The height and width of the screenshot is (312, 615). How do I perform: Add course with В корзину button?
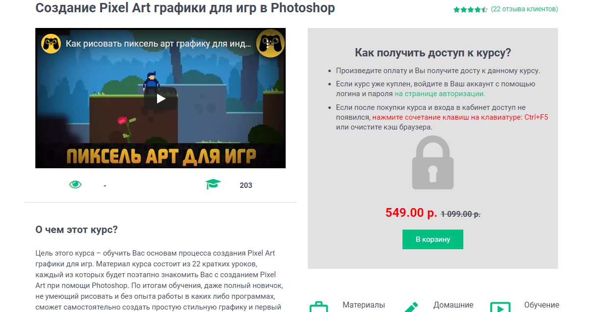click(x=432, y=239)
